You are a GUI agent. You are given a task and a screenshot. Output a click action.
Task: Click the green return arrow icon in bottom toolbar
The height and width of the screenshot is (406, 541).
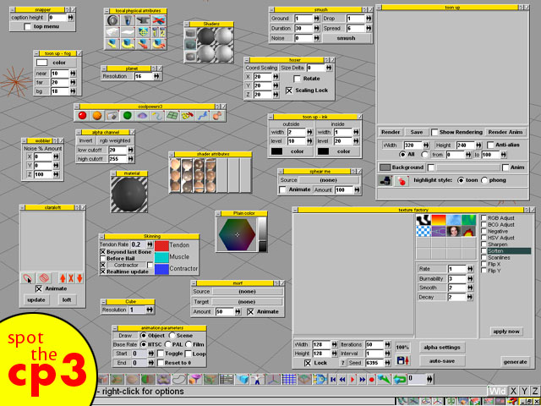click(400, 380)
